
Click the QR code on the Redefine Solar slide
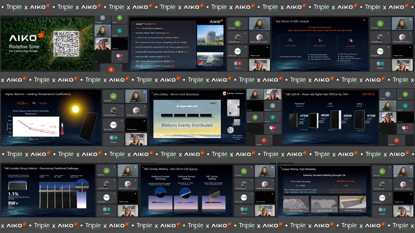click(66, 44)
